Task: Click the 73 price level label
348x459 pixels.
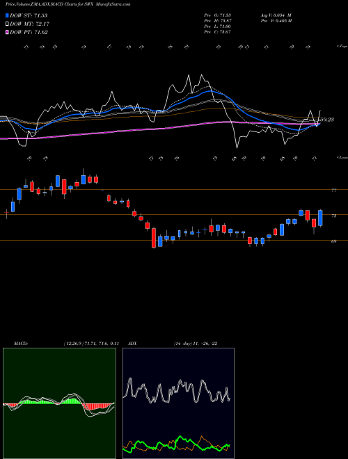Action: pyautogui.click(x=333, y=216)
